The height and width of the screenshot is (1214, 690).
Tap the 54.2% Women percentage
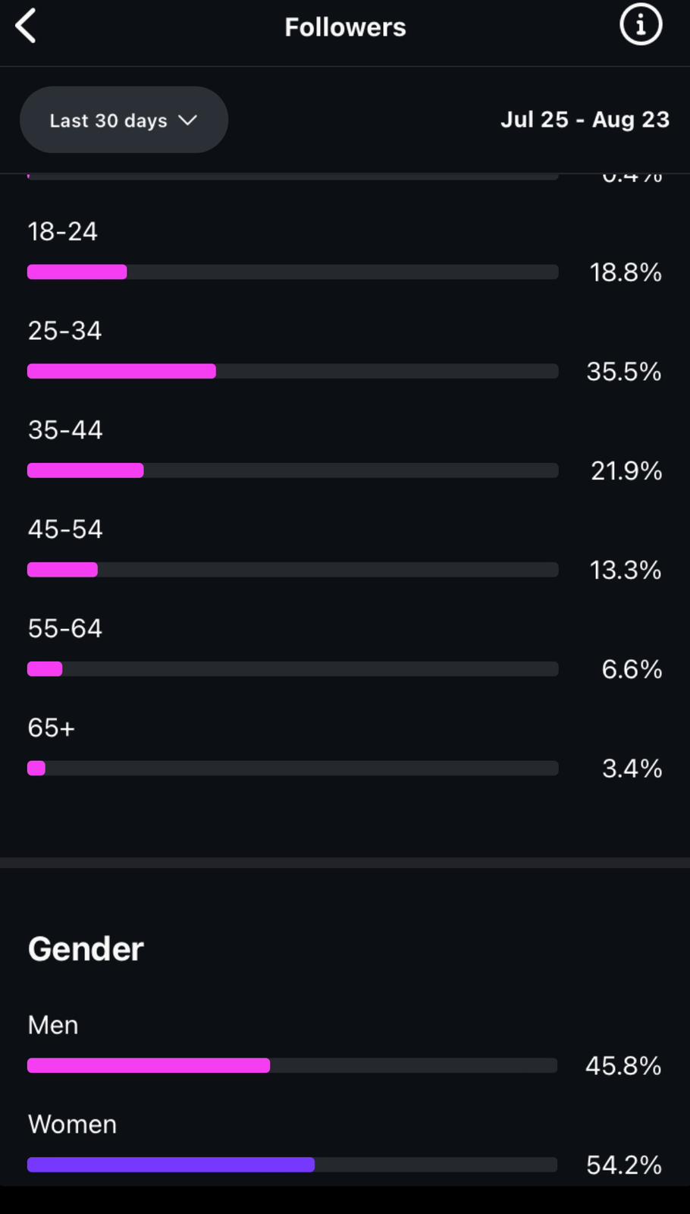(623, 1165)
